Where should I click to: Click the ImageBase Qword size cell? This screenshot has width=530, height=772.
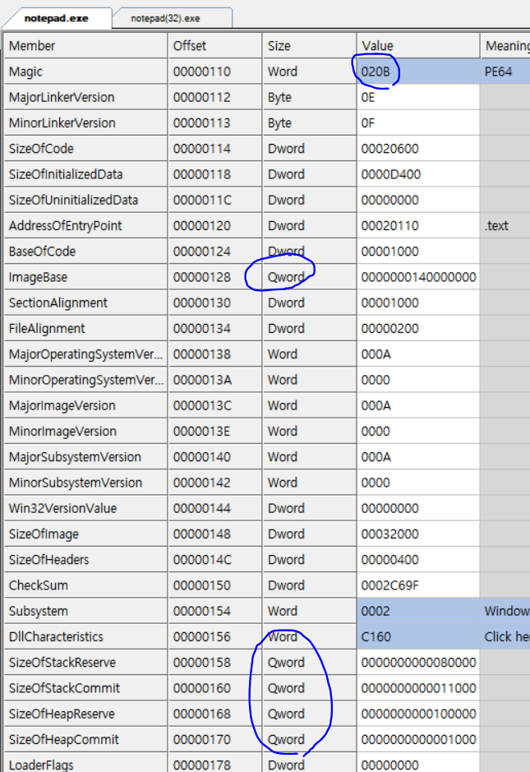point(310,277)
